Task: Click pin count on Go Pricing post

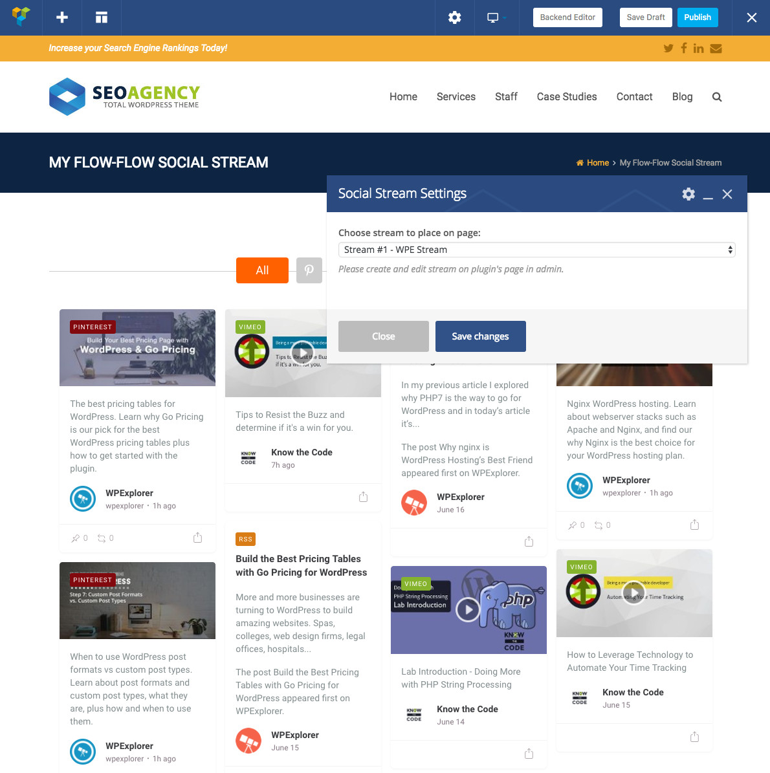Action: click(x=80, y=538)
